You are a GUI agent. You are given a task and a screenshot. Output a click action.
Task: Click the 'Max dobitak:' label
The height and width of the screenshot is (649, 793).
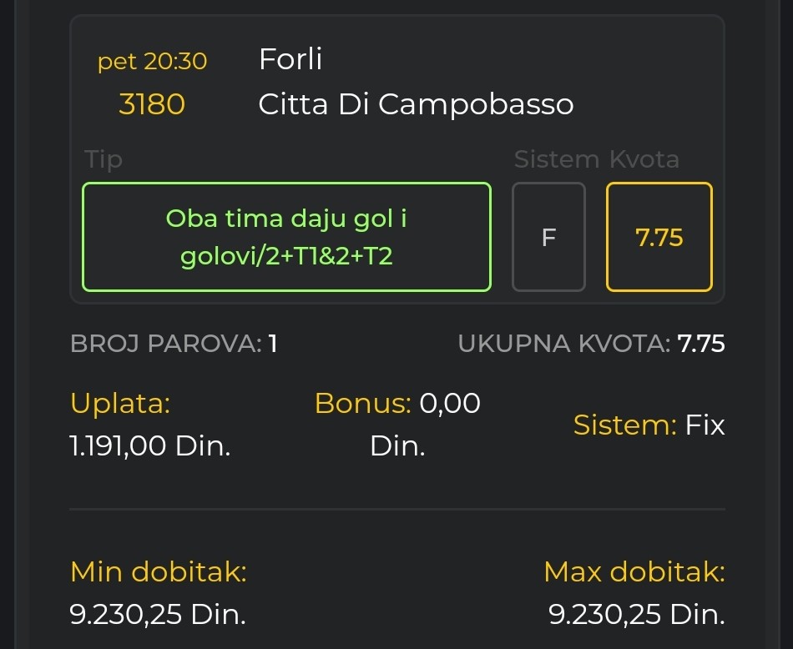click(634, 572)
